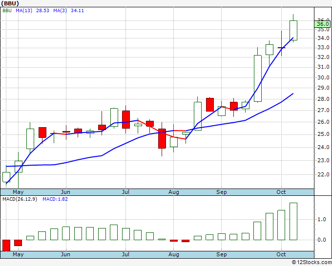The image size is (332, 266).
Task: Click the MACD(26,12,9) indicator label
Action: coord(20,199)
